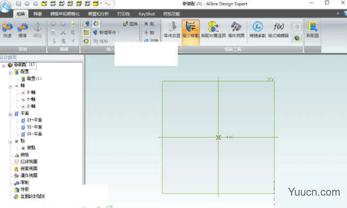Open the 附加功能 ribbon tab

(x=171, y=14)
